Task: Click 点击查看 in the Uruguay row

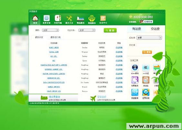Action: pos(119,52)
